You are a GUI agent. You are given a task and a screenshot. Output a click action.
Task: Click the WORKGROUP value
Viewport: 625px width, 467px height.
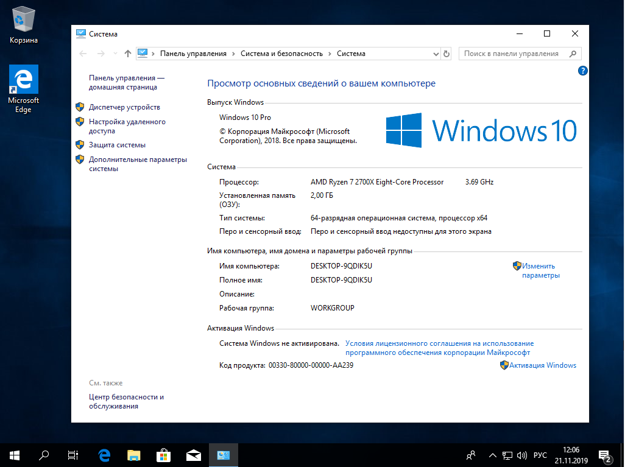point(333,308)
